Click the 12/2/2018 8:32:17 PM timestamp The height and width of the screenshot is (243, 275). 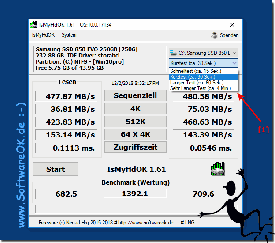(135, 83)
